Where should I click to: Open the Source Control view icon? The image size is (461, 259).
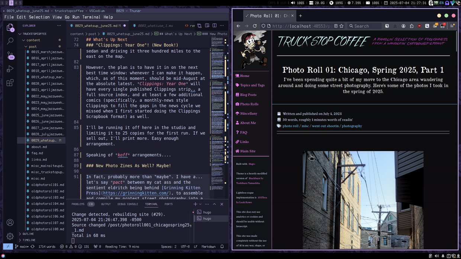click(10, 55)
